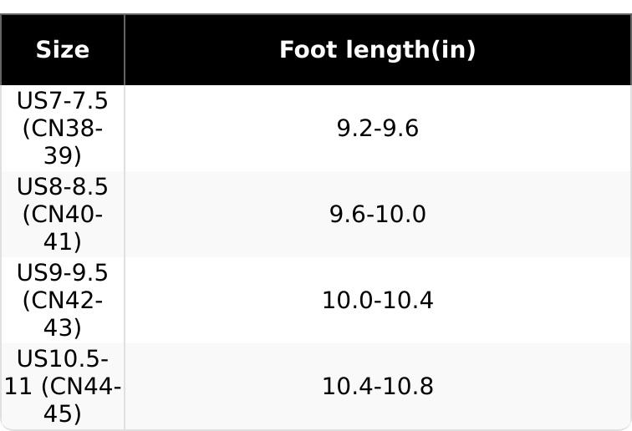The height and width of the screenshot is (431, 632).
Task: Click the 9.6-10.0 foot length value
Action: pyautogui.click(x=377, y=215)
